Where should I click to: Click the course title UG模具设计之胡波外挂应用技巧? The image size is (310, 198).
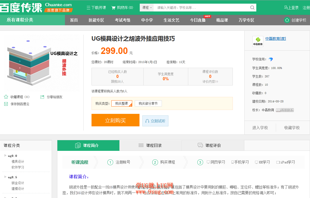(x=133, y=39)
